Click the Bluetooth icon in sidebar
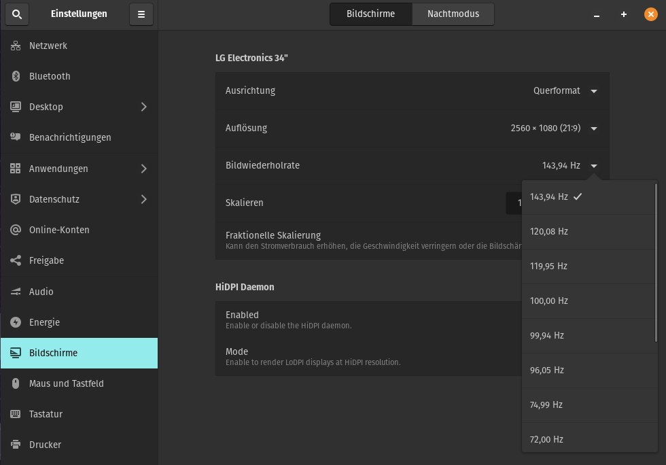Image resolution: width=666 pixels, height=465 pixels. (x=16, y=76)
